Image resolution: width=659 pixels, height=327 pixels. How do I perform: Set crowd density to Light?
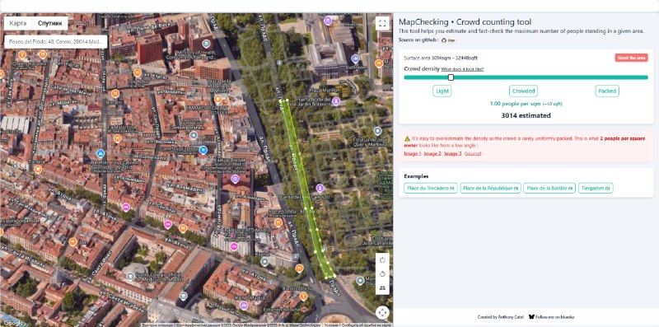(x=442, y=91)
